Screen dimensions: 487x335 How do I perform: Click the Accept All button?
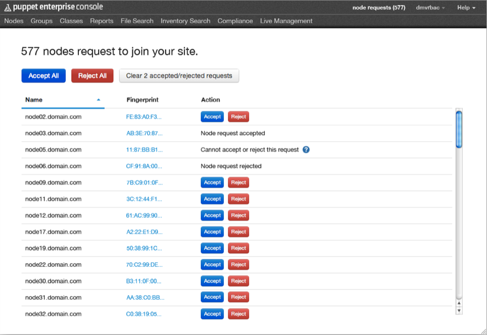coord(43,76)
